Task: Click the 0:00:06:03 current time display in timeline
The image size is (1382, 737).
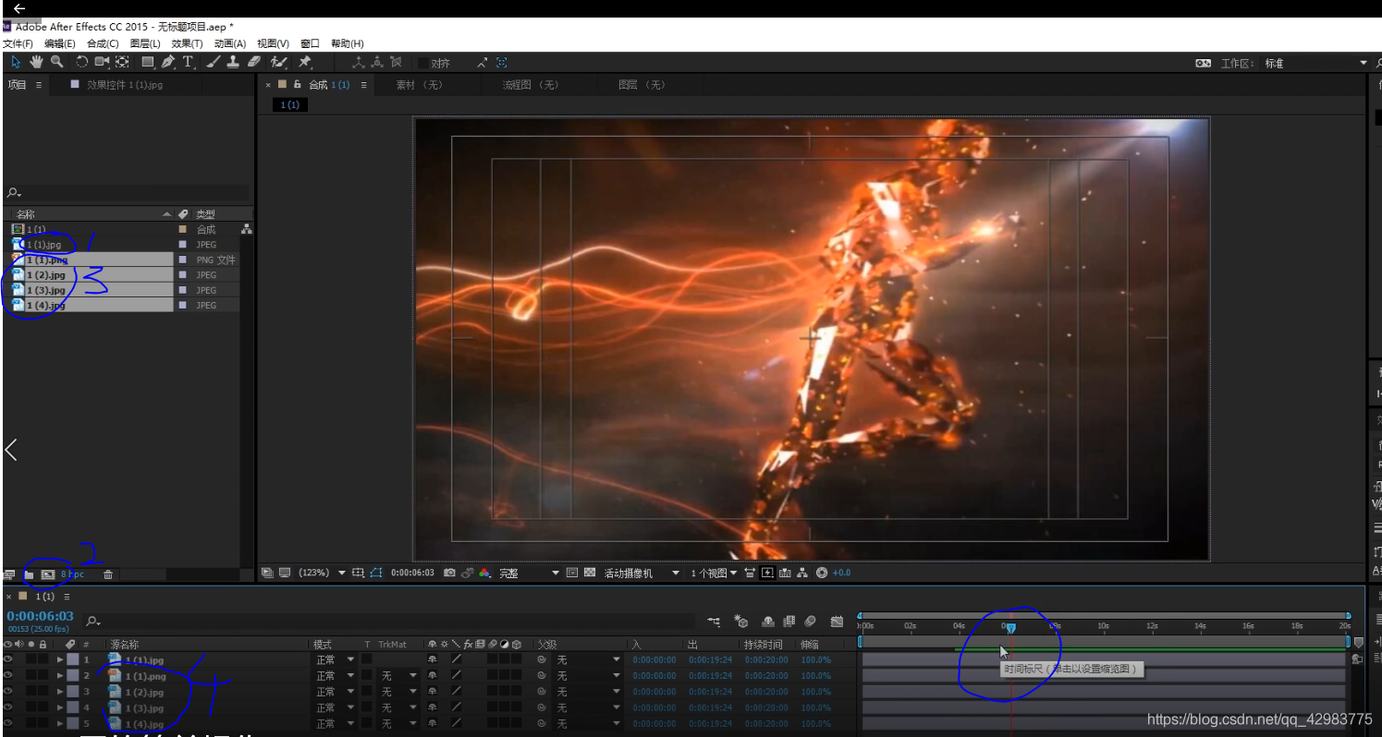Action: 40,616
